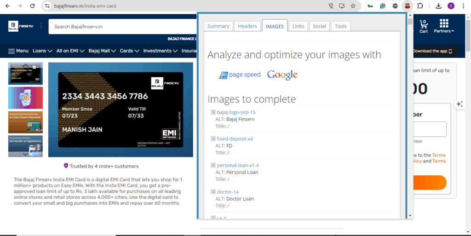Click the image icon beside fixed-deposit-v4
Image resolution: width=471 pixels, height=236 pixels.
pos(213,138)
